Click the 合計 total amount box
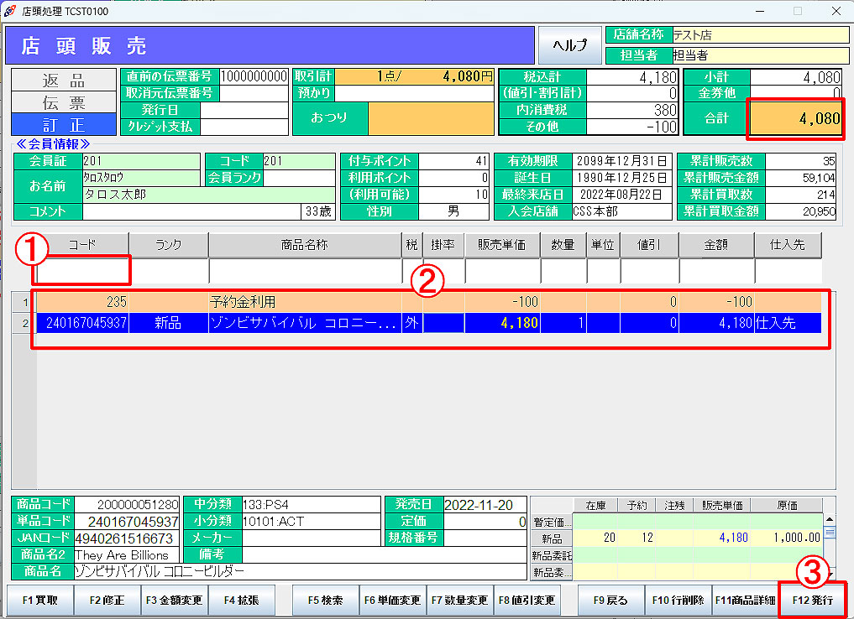 (x=794, y=119)
